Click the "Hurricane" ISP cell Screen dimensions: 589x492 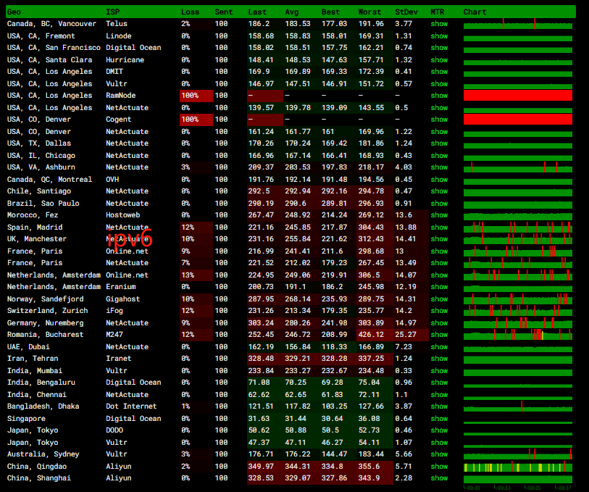[x=125, y=59]
